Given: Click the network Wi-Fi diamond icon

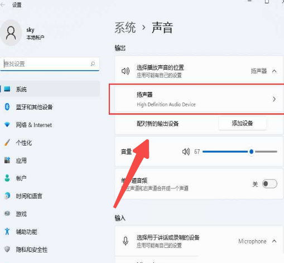Looking at the screenshot, I should point(7,125).
